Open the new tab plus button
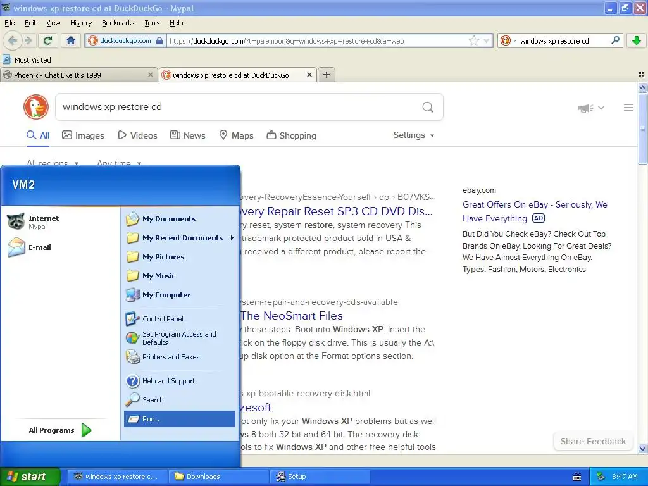Screen dimensions: 648x486 point(327,75)
